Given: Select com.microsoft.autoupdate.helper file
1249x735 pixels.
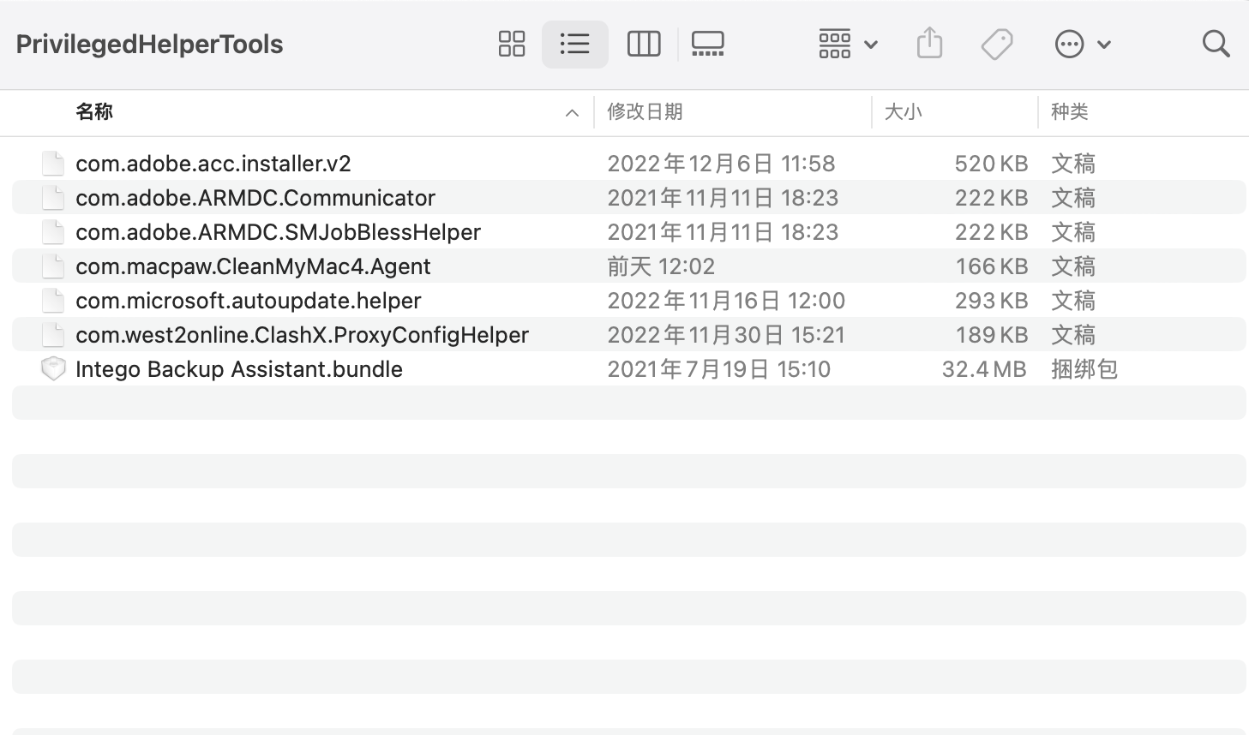Looking at the screenshot, I should click(248, 301).
